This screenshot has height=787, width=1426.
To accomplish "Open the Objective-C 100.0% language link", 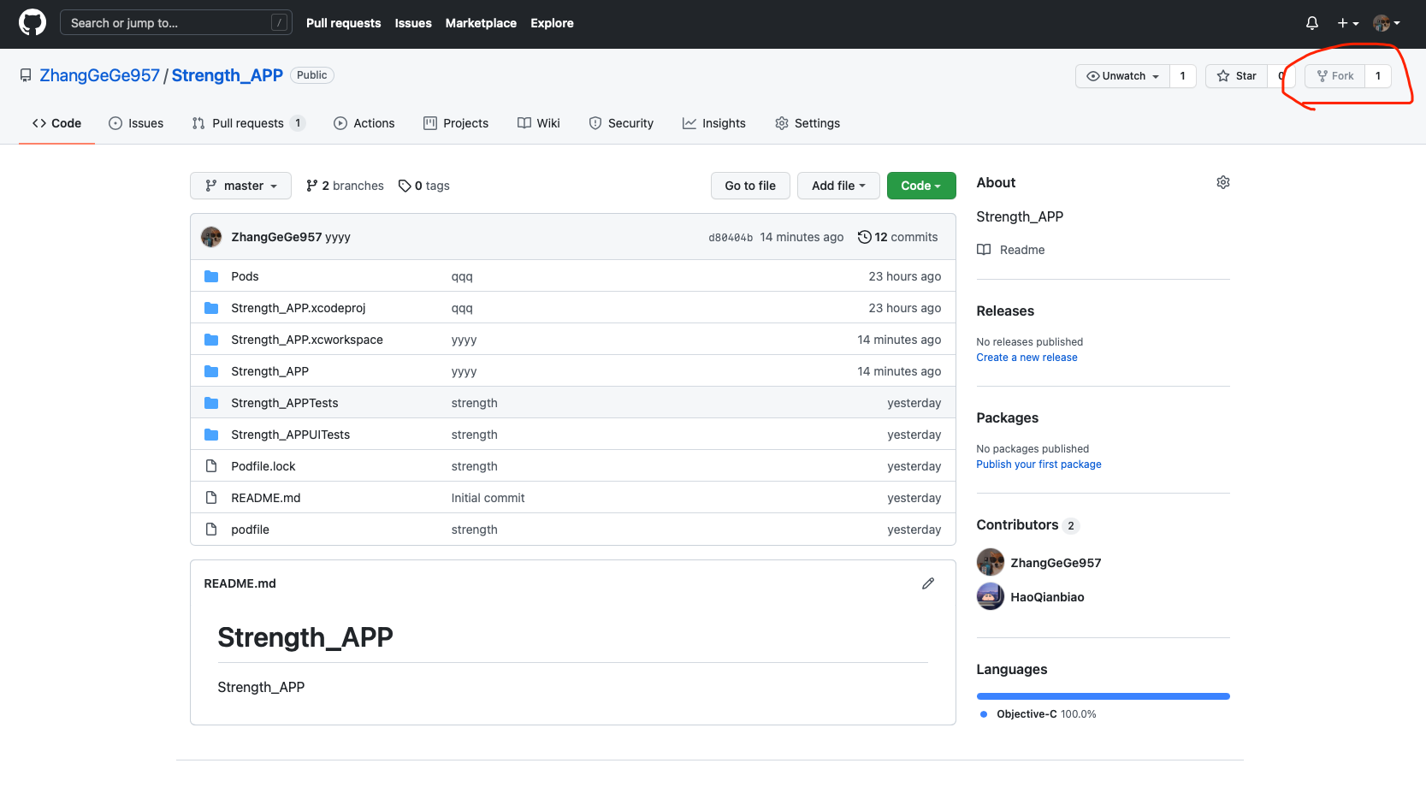I will [x=1038, y=714].
